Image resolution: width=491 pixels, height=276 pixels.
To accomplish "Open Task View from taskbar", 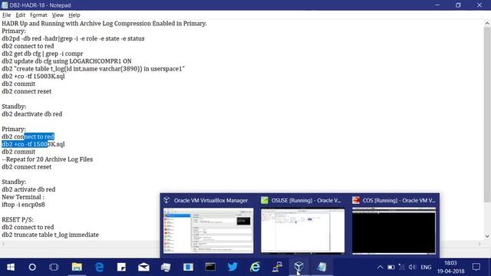I will pyautogui.click(x=54, y=267).
